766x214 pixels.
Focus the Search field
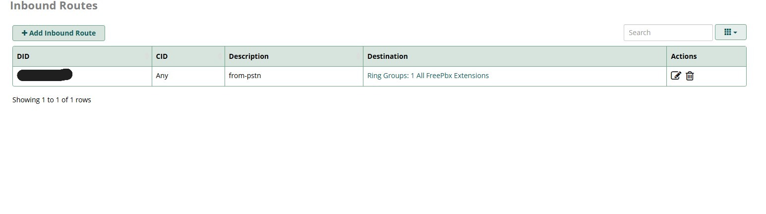coord(668,33)
